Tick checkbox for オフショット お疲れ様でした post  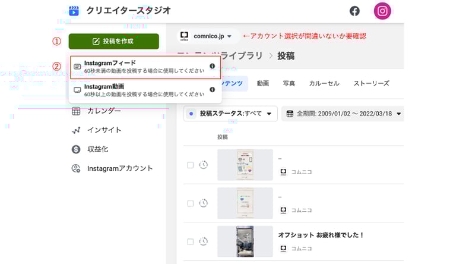[190, 241]
